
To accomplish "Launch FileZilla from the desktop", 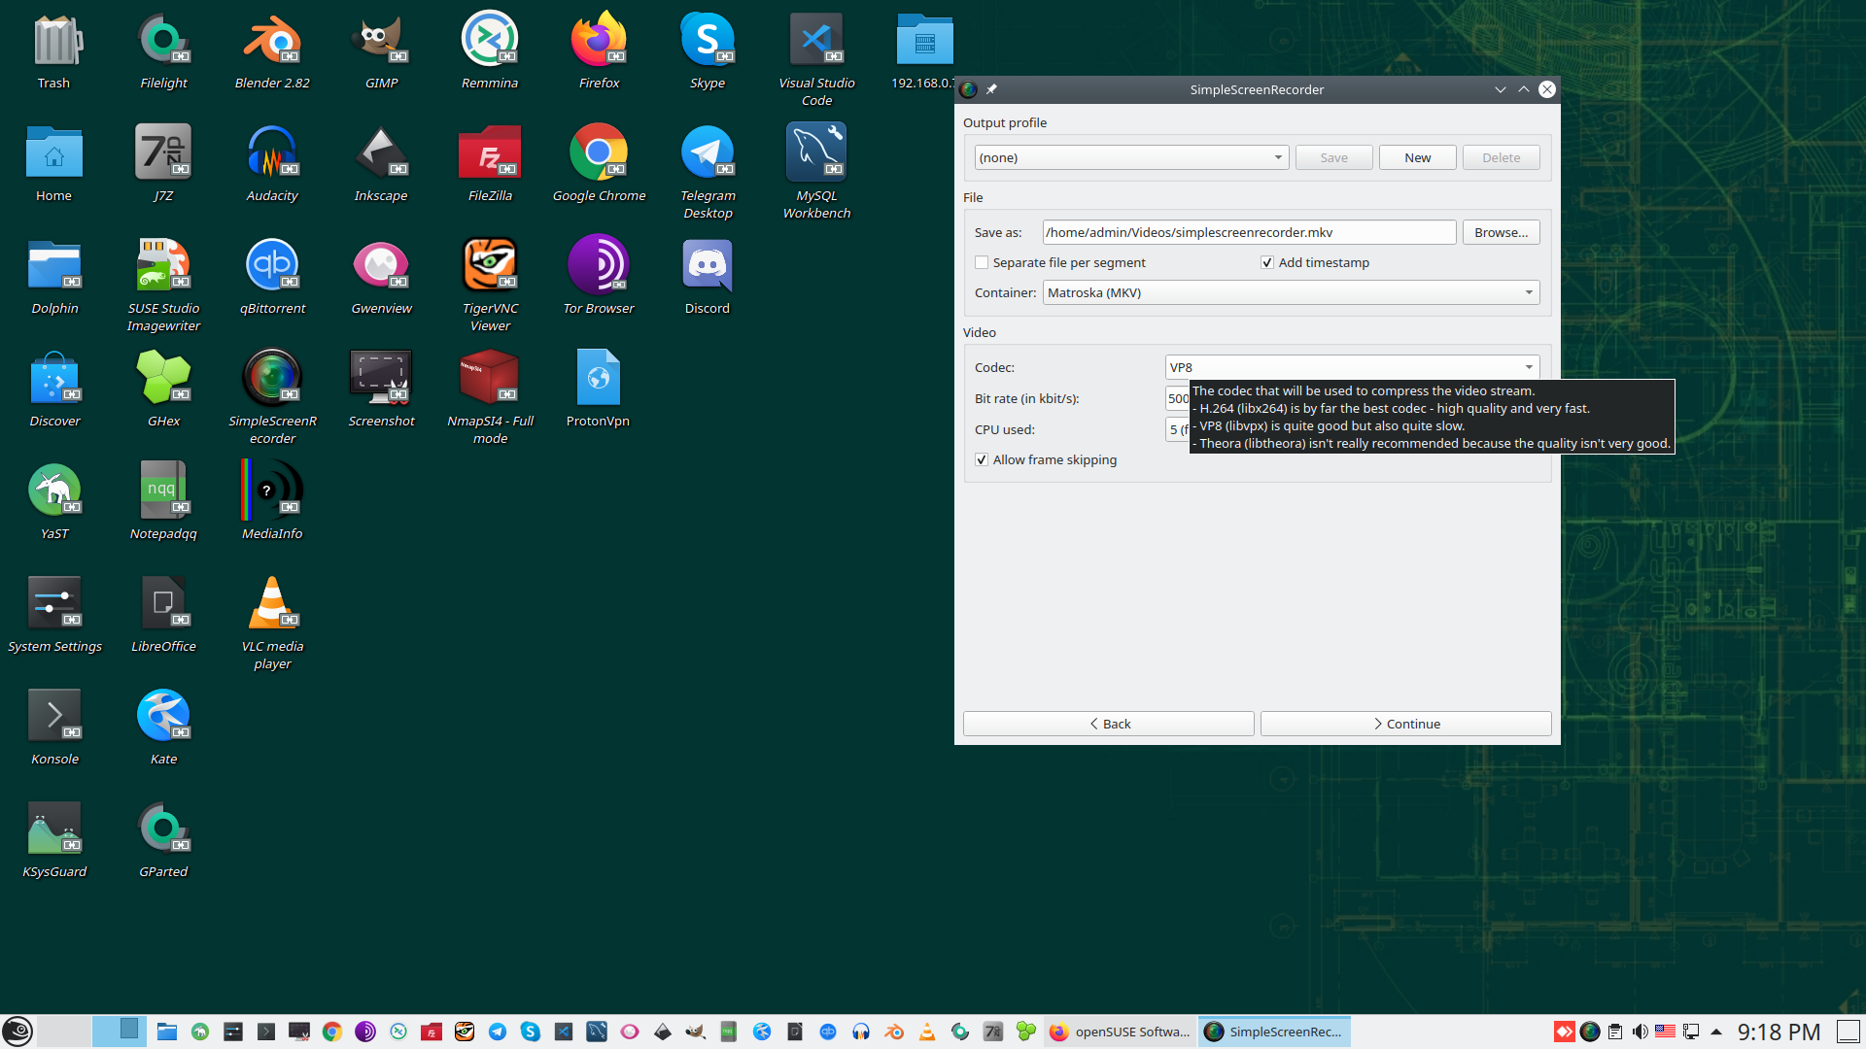I will tap(490, 153).
